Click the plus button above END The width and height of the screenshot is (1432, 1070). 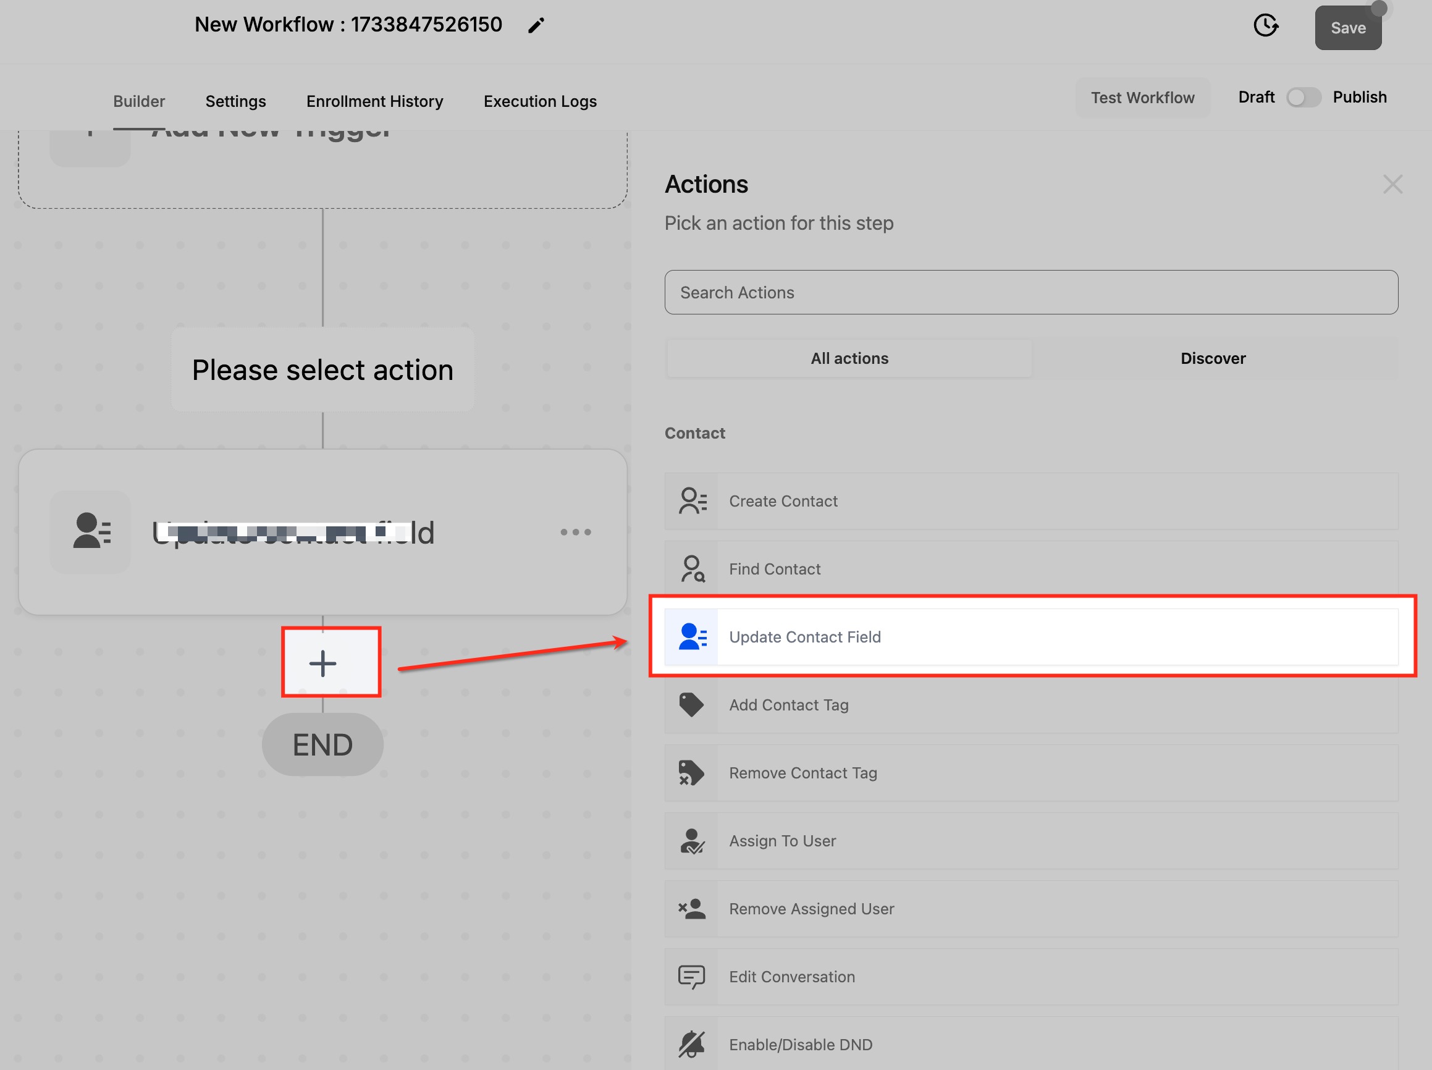coord(323,663)
